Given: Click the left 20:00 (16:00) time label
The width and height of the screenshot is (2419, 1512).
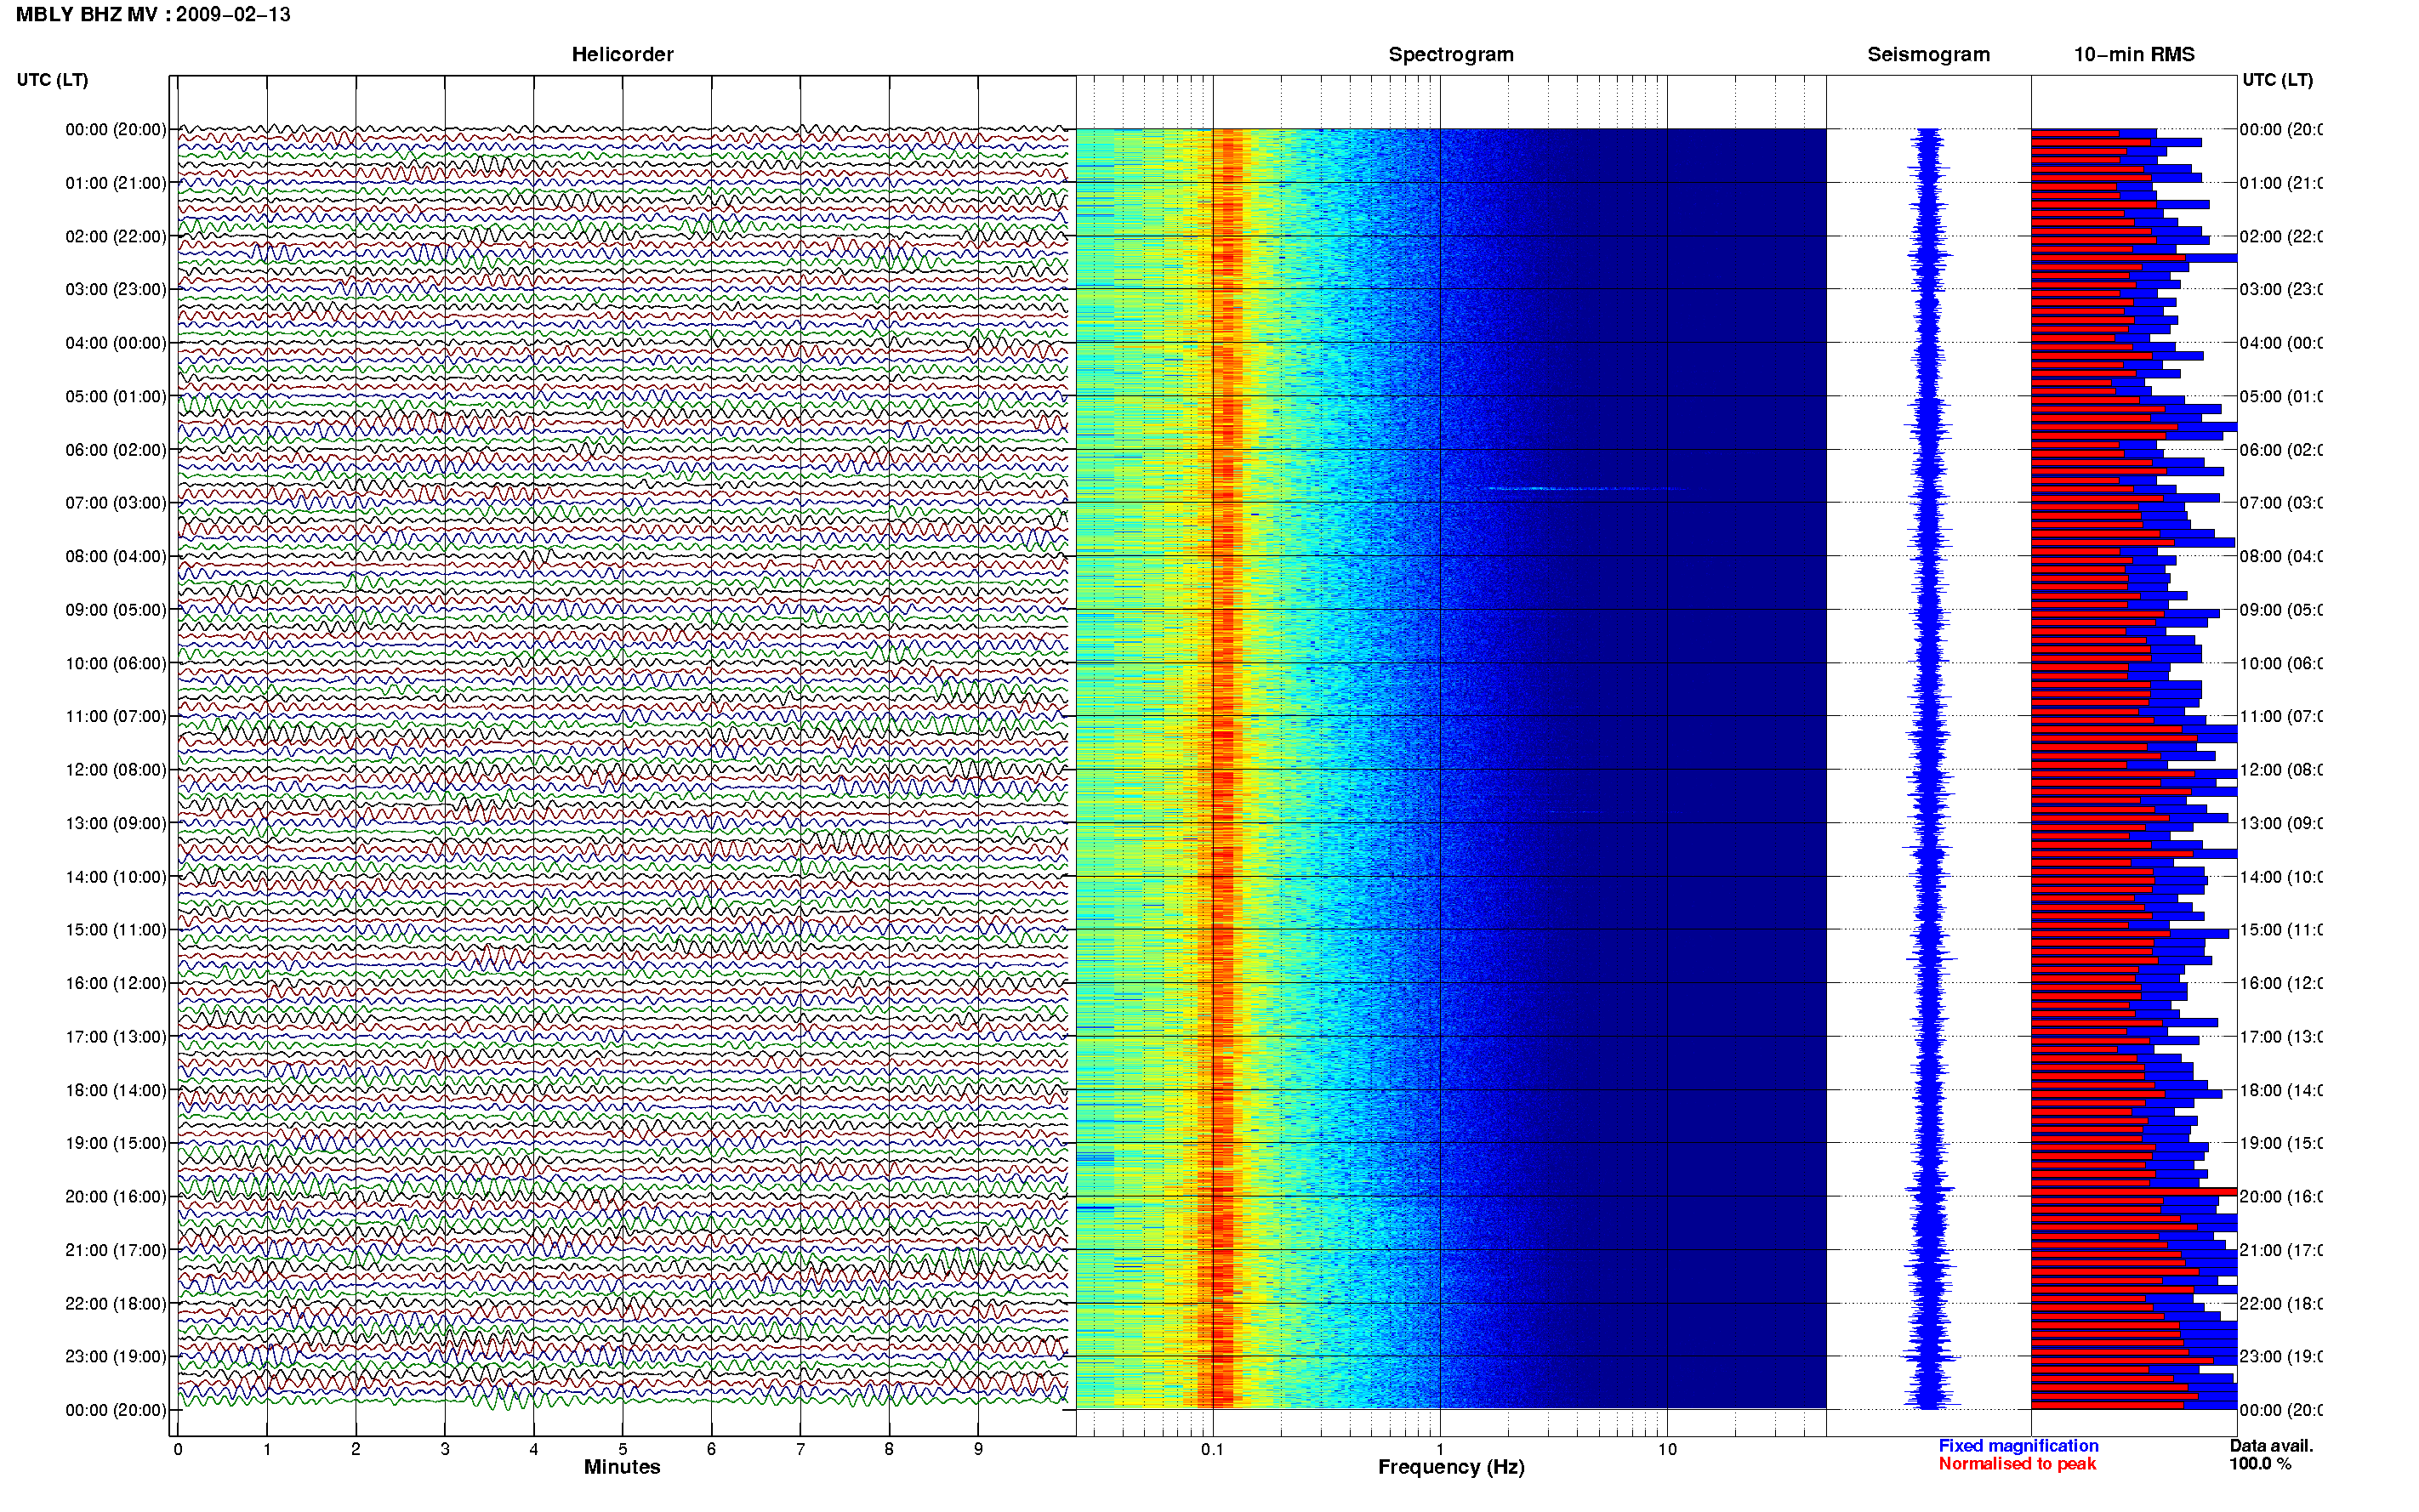Looking at the screenshot, I should coord(115,1197).
